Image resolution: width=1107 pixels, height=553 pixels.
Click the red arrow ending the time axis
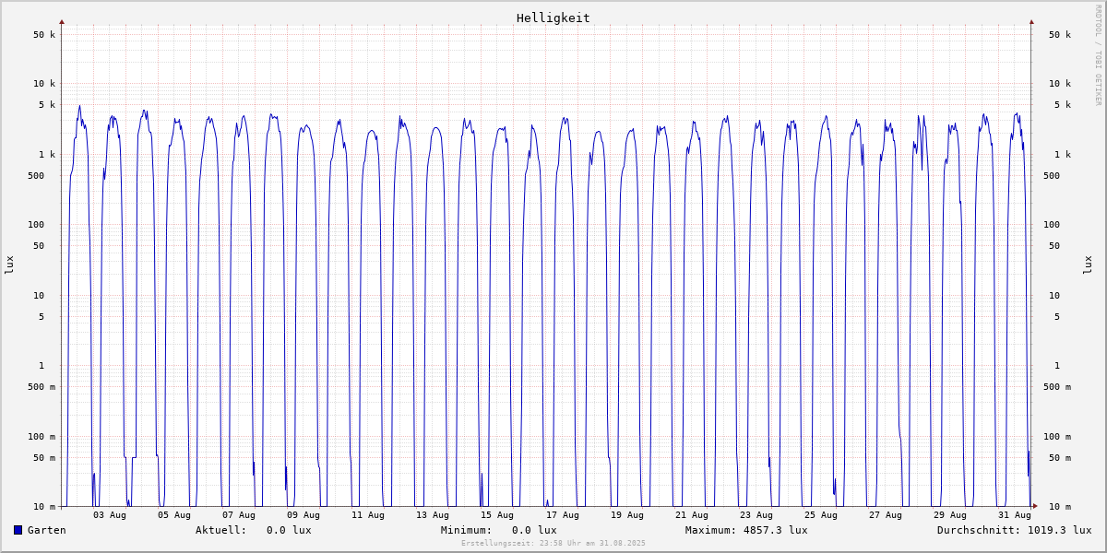pyautogui.click(x=1035, y=506)
